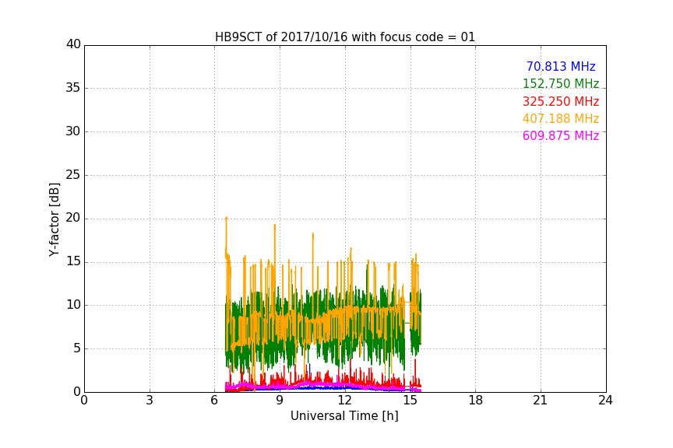Click the y-axis tick label 40
The width and height of the screenshot is (673, 448).
[x=73, y=44]
